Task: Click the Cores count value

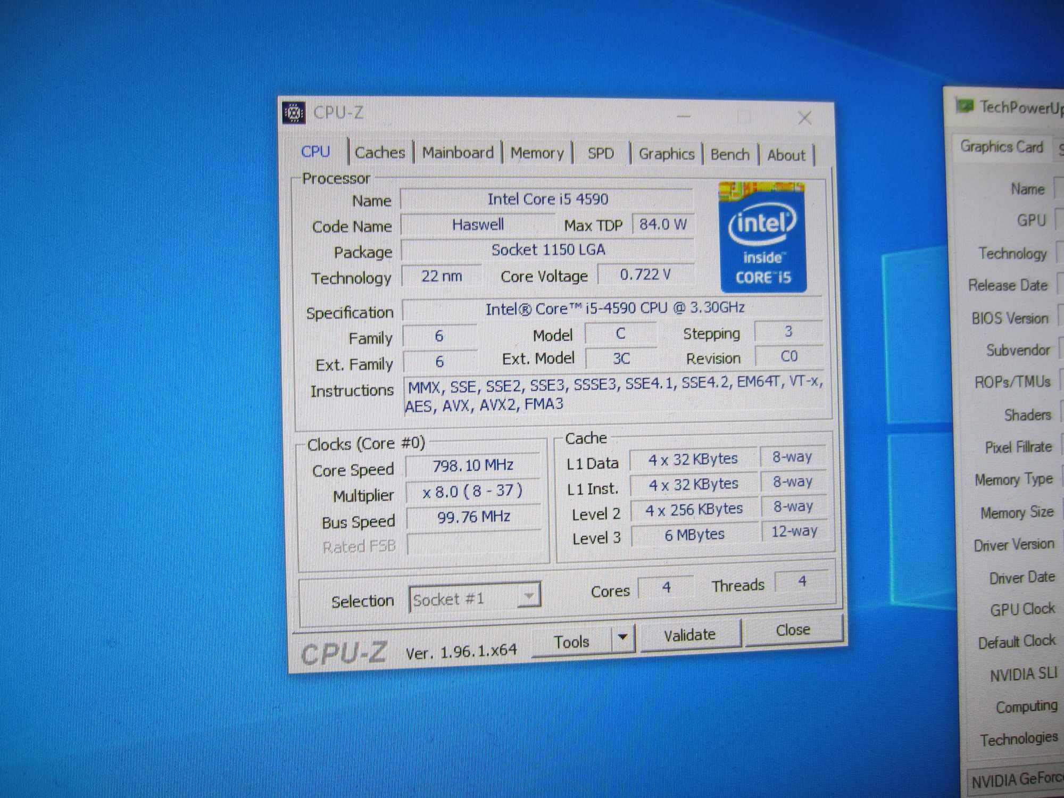Action: pos(666,587)
